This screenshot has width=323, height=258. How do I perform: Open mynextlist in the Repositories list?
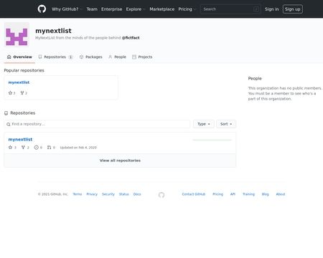click(x=20, y=139)
